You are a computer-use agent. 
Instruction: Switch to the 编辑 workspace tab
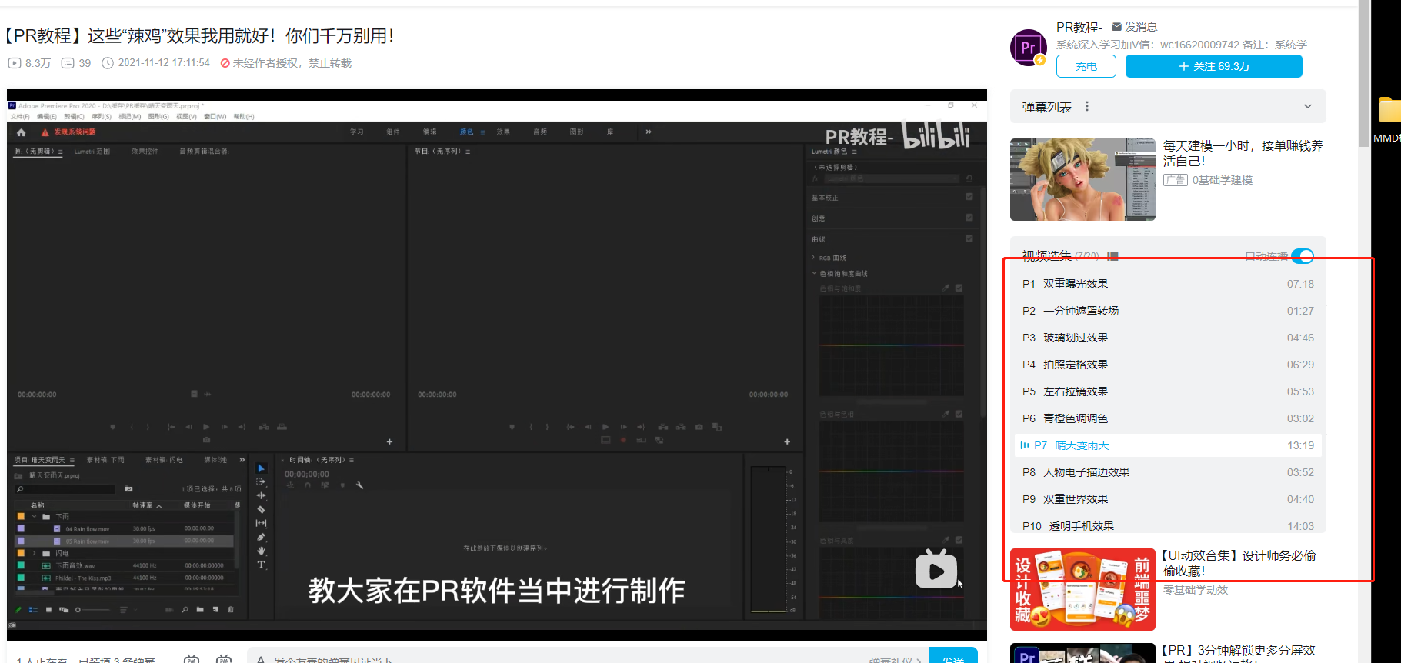(x=429, y=132)
